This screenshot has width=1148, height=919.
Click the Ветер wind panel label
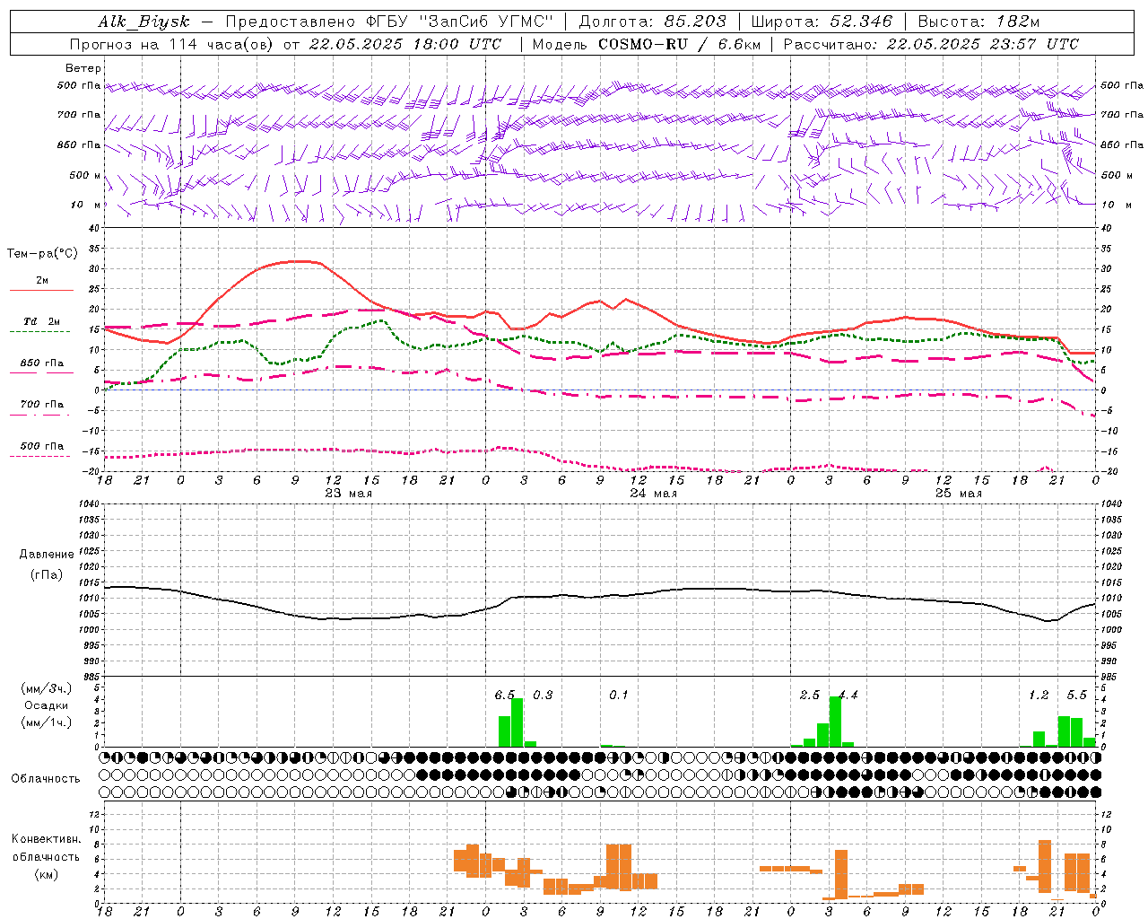(83, 68)
